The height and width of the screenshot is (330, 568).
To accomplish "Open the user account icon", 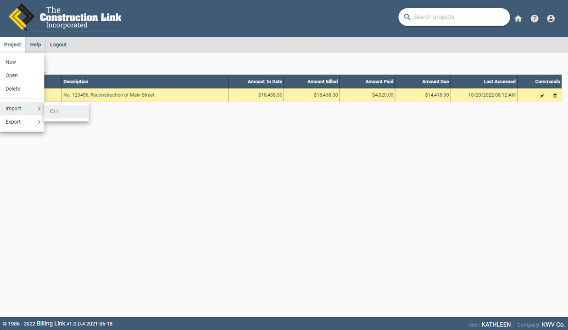I will pyautogui.click(x=551, y=18).
